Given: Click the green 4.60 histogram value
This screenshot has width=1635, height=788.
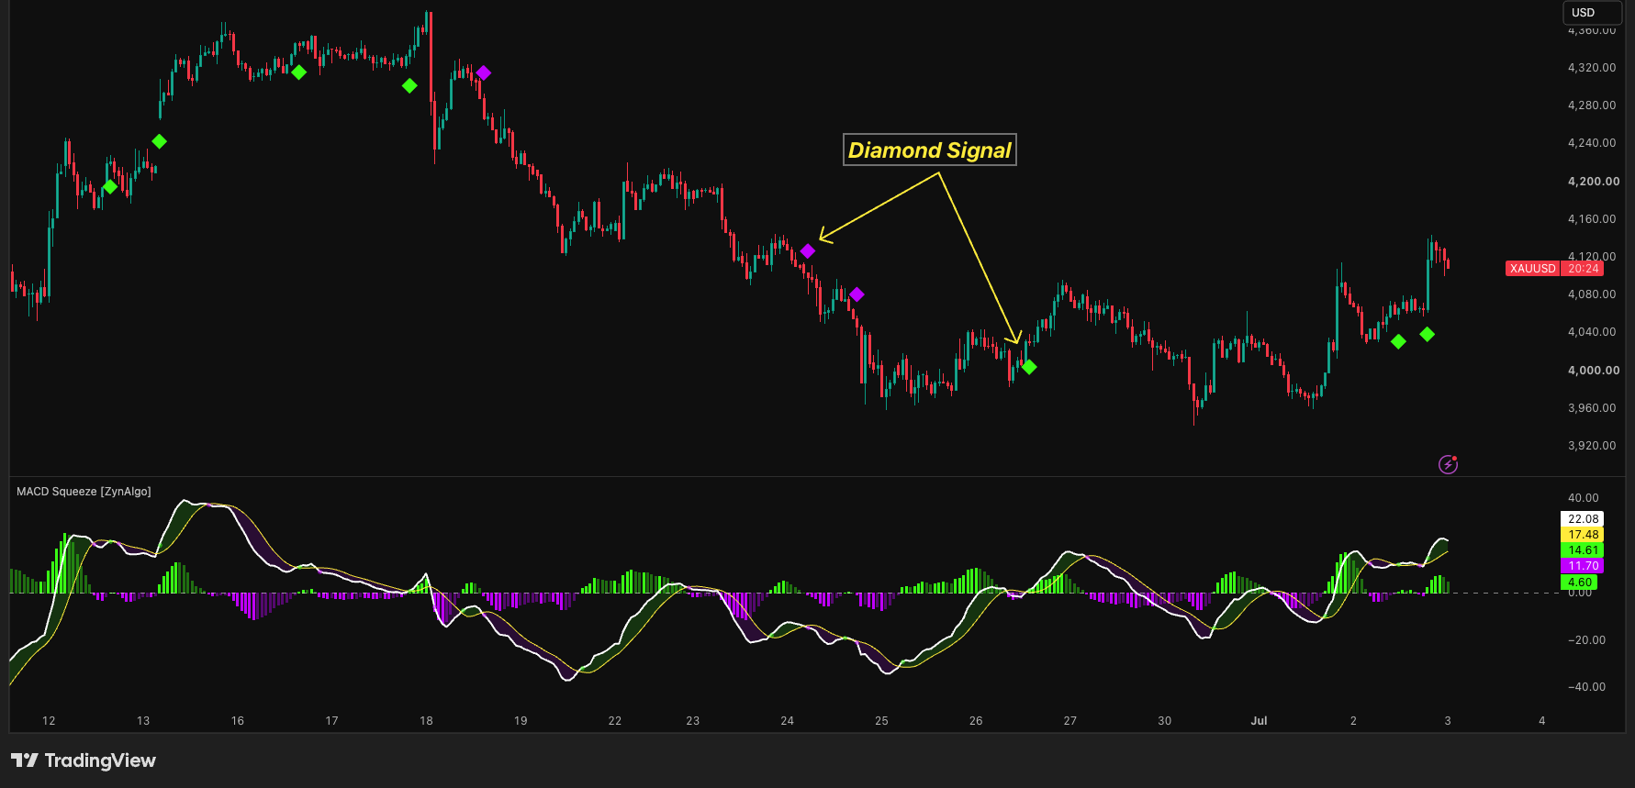Looking at the screenshot, I should [1580, 582].
